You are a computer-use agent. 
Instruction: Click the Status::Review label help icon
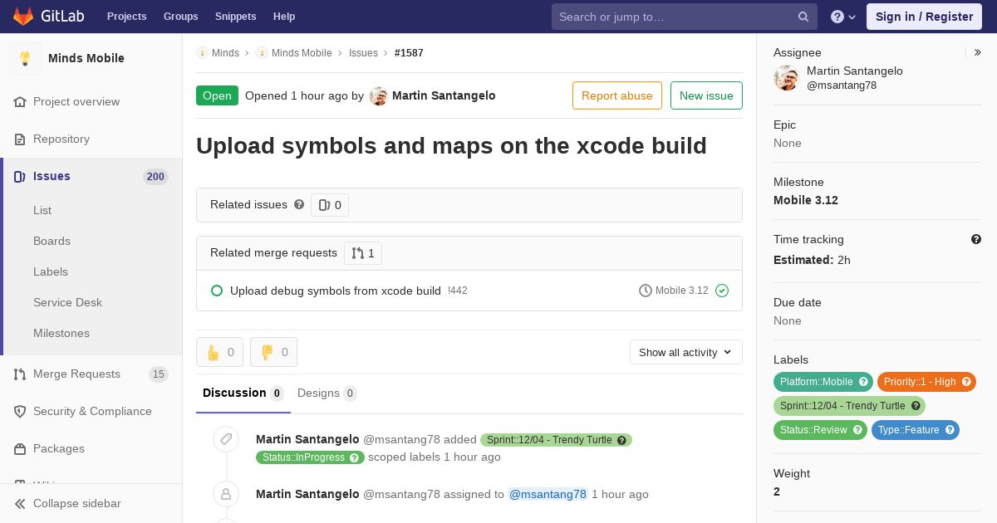point(857,430)
